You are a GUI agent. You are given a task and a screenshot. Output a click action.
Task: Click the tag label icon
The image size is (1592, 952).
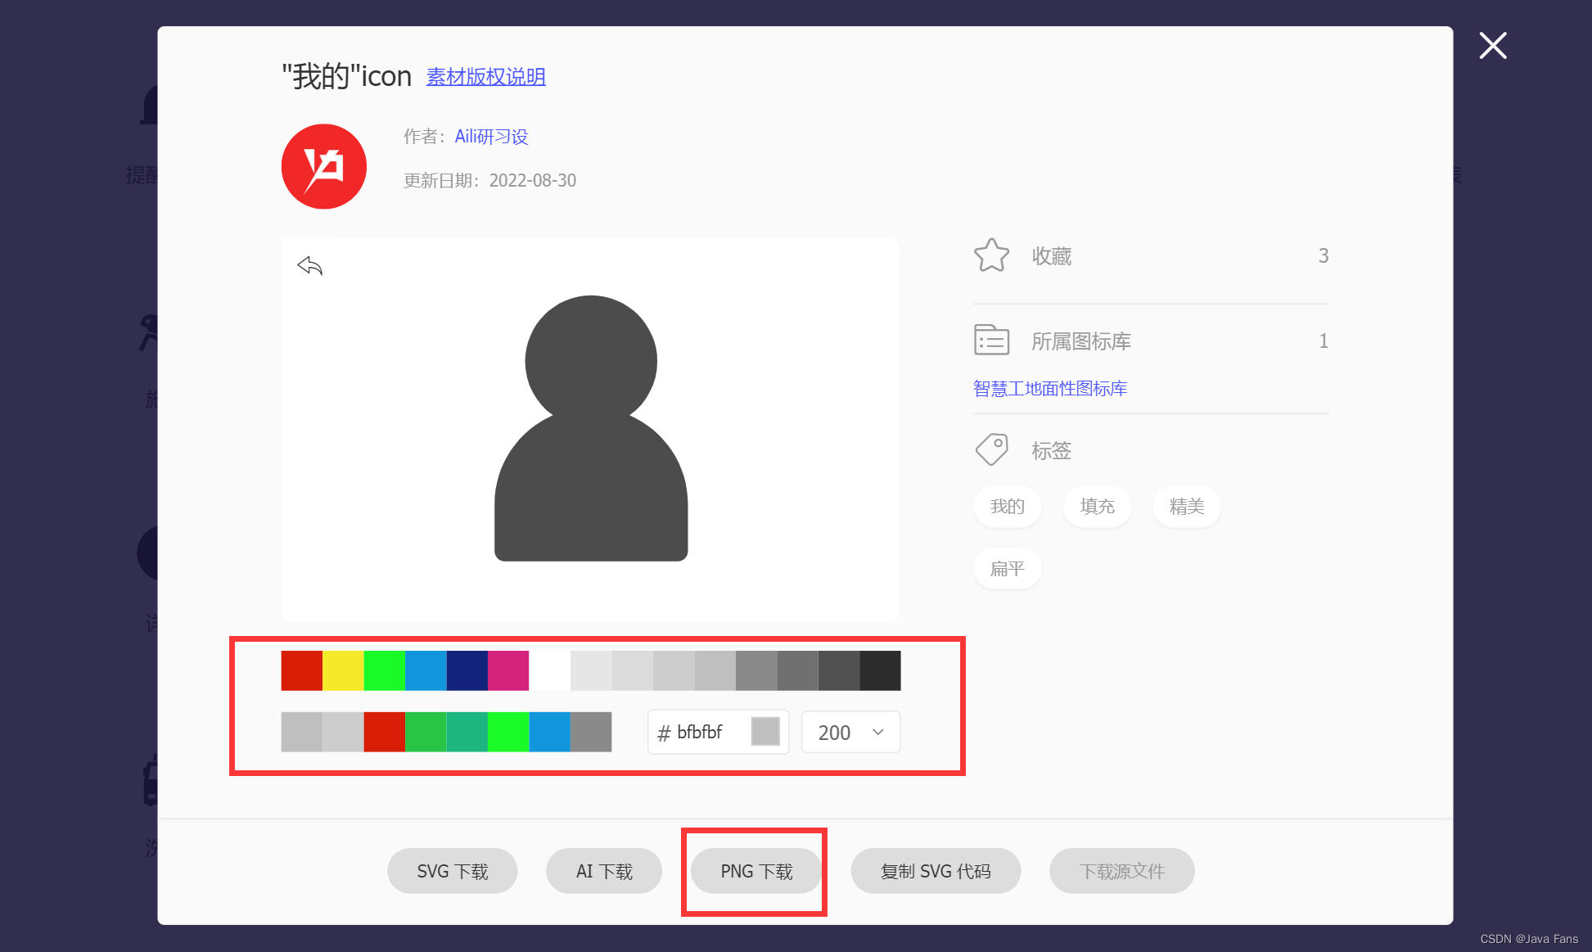click(x=991, y=449)
